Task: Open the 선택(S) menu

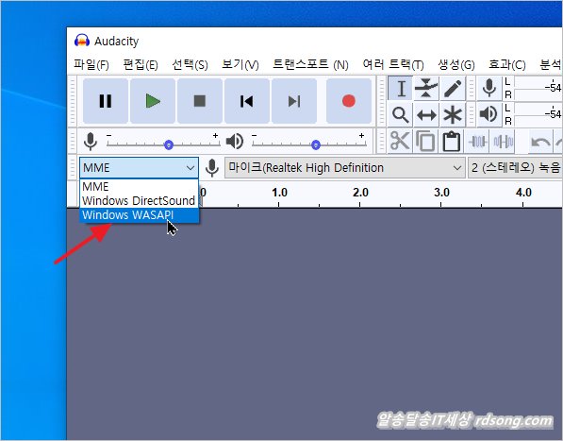Action: (x=190, y=65)
